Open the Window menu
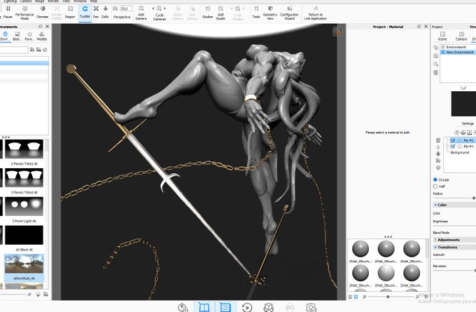The image size is (476, 312). click(x=80, y=1)
